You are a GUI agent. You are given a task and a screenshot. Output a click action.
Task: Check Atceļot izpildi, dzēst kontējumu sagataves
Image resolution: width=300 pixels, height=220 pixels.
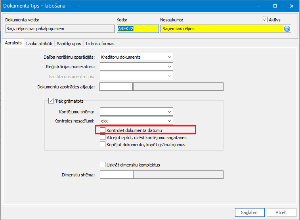[x=103, y=138]
